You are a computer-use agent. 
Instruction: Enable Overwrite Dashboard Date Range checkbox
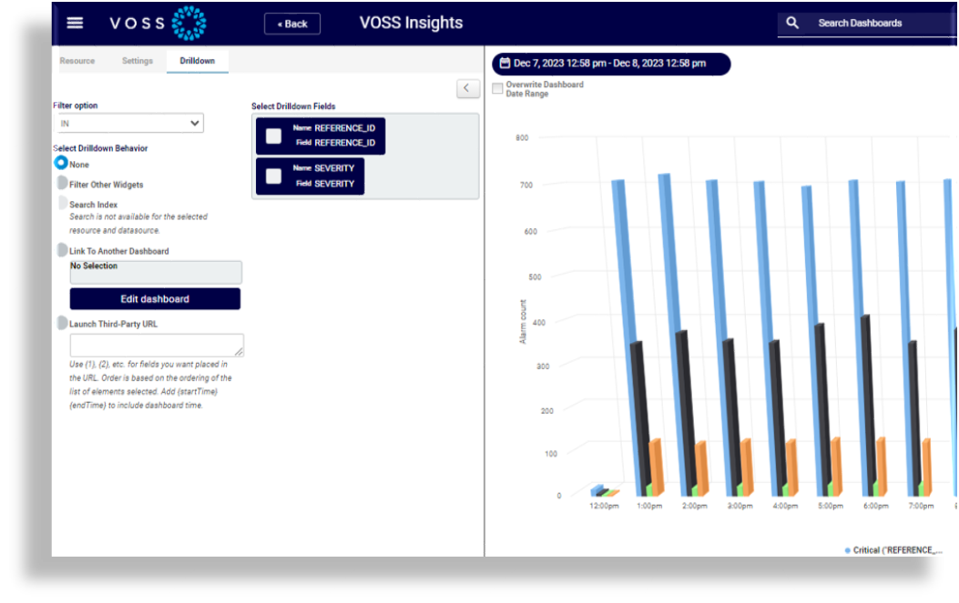[497, 88]
